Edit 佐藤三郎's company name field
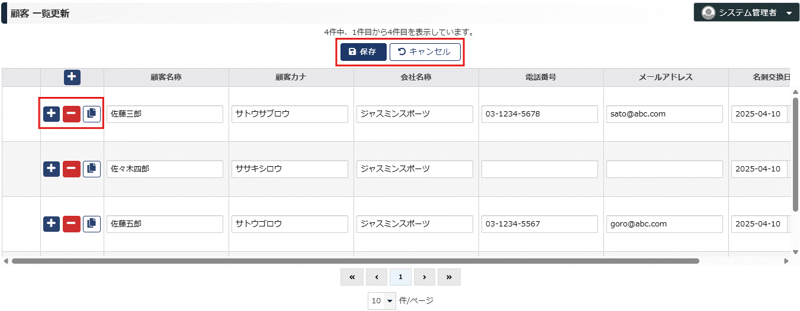This screenshot has width=800, height=311. (x=415, y=114)
